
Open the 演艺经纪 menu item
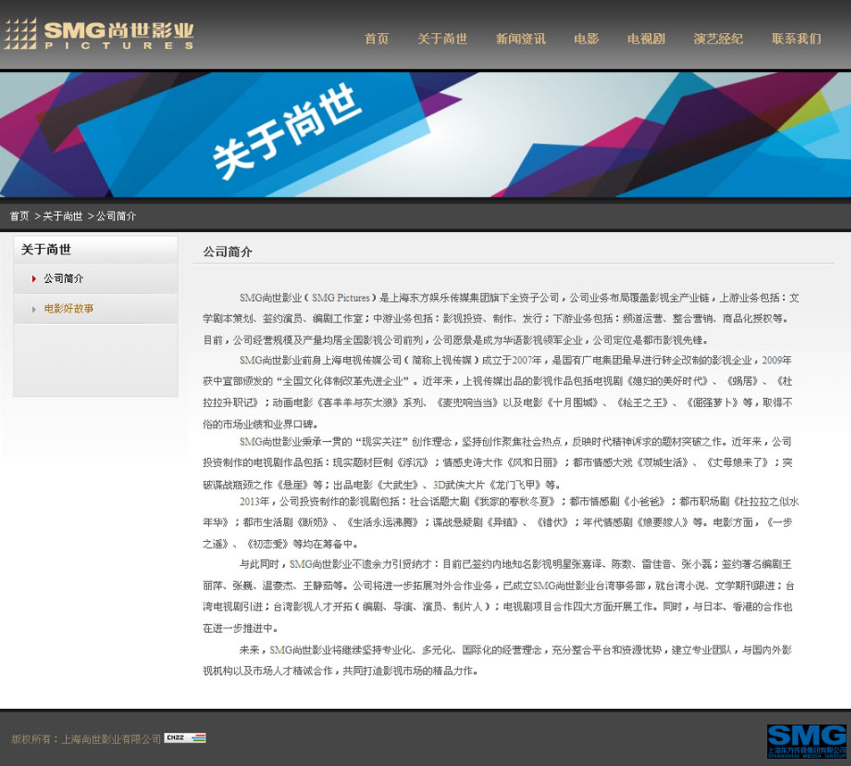[x=718, y=38]
